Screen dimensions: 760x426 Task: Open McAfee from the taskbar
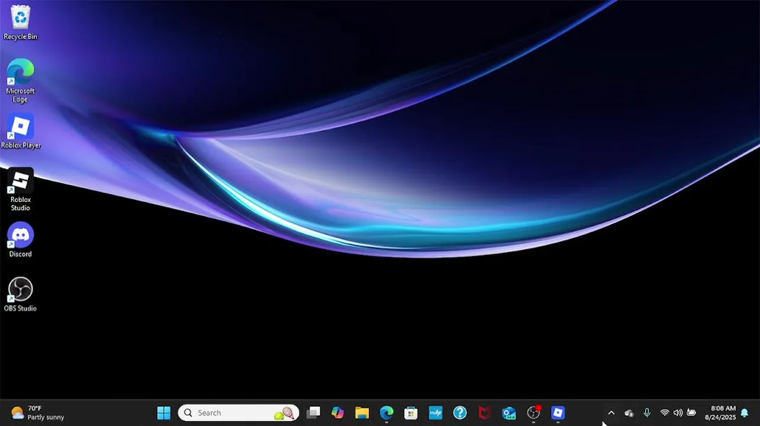pos(485,413)
